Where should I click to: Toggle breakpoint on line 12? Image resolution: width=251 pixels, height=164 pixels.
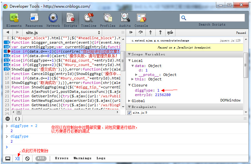(x=7, y=56)
